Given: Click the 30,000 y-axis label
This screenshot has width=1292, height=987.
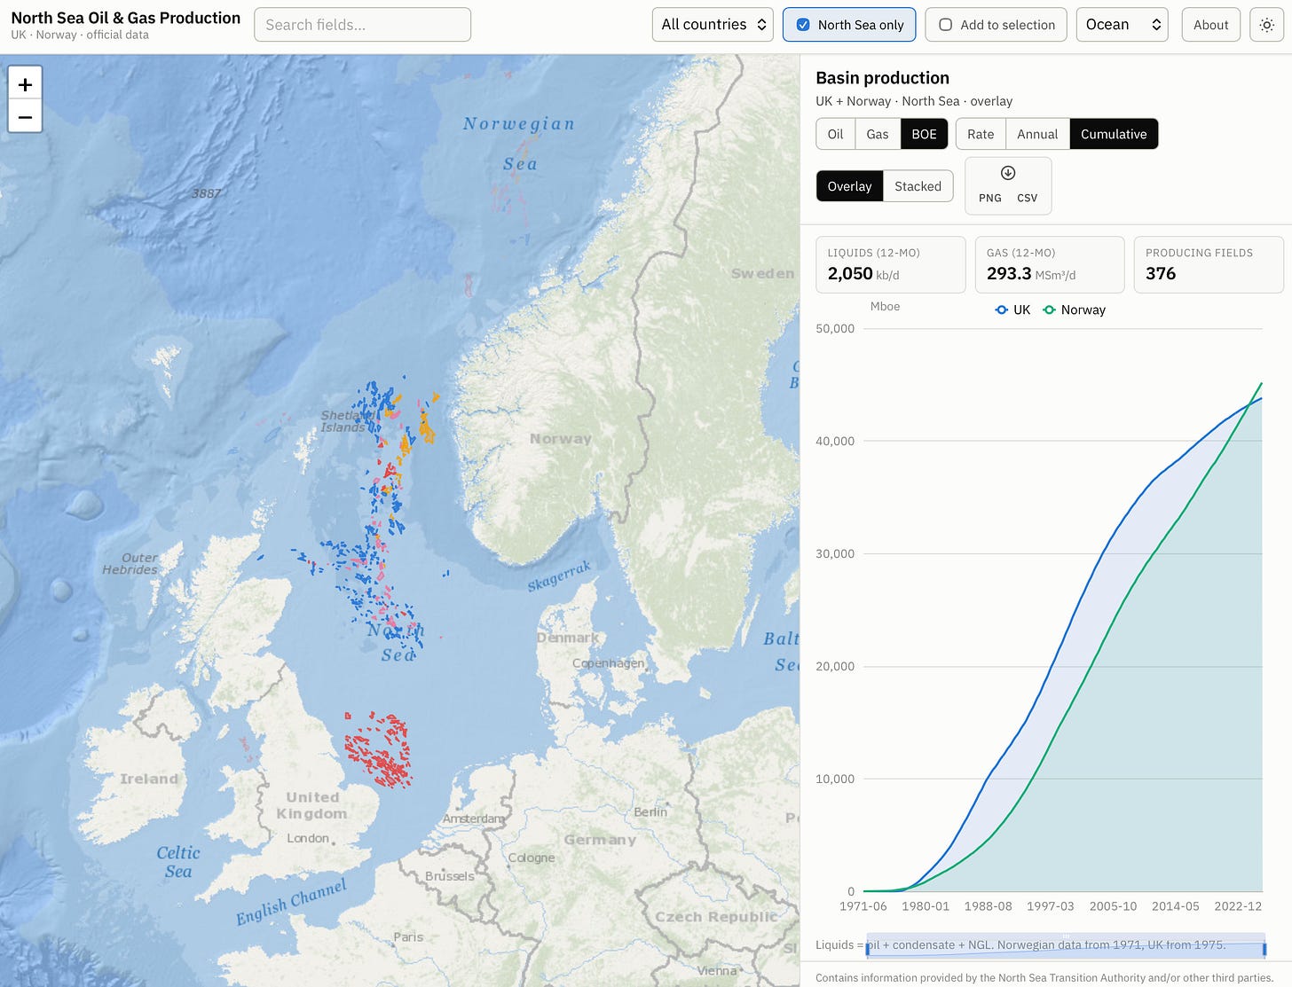Looking at the screenshot, I should pos(835,553).
